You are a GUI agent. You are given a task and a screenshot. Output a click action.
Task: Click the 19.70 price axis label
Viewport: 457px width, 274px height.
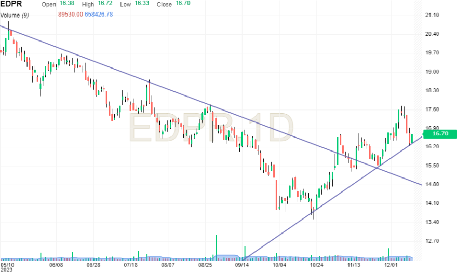(432, 53)
